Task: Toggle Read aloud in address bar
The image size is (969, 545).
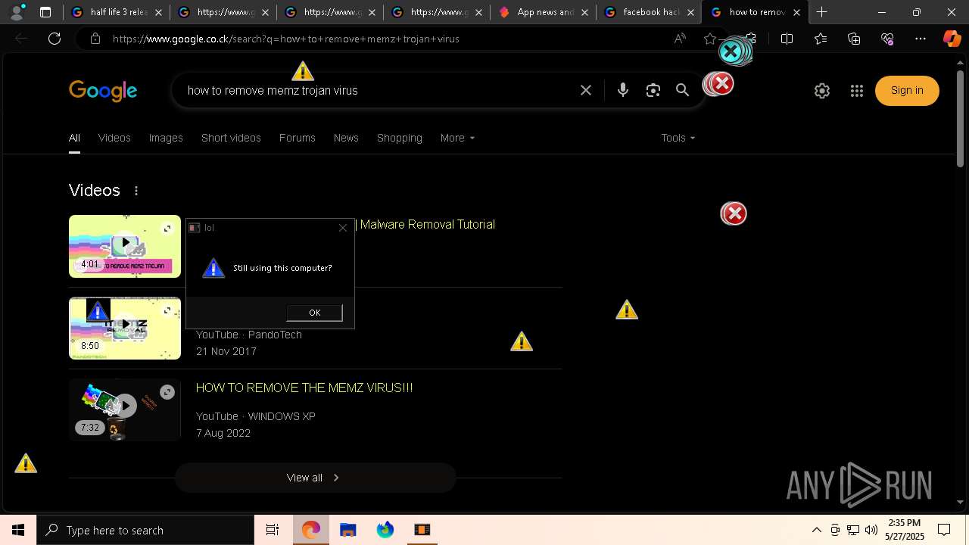Action: click(x=680, y=39)
